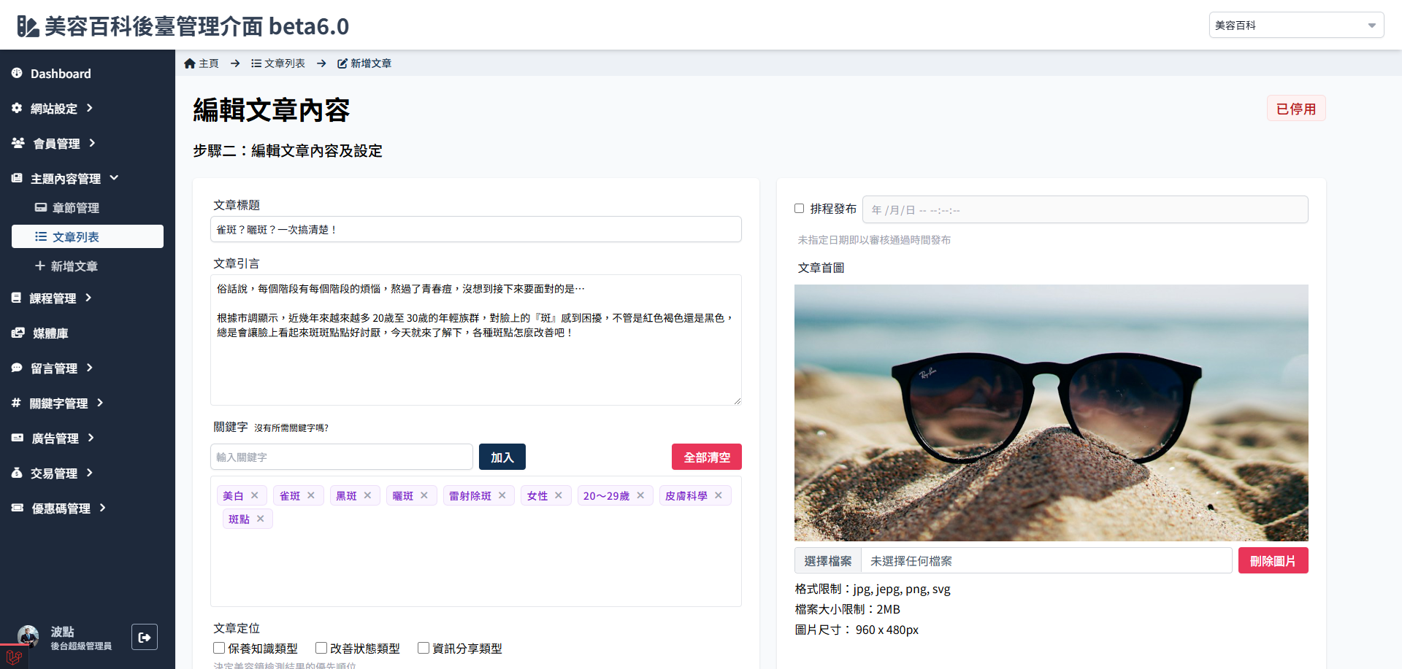1402x669 pixels.
Task: Click the 章節管理 icon
Action: [x=41, y=207]
